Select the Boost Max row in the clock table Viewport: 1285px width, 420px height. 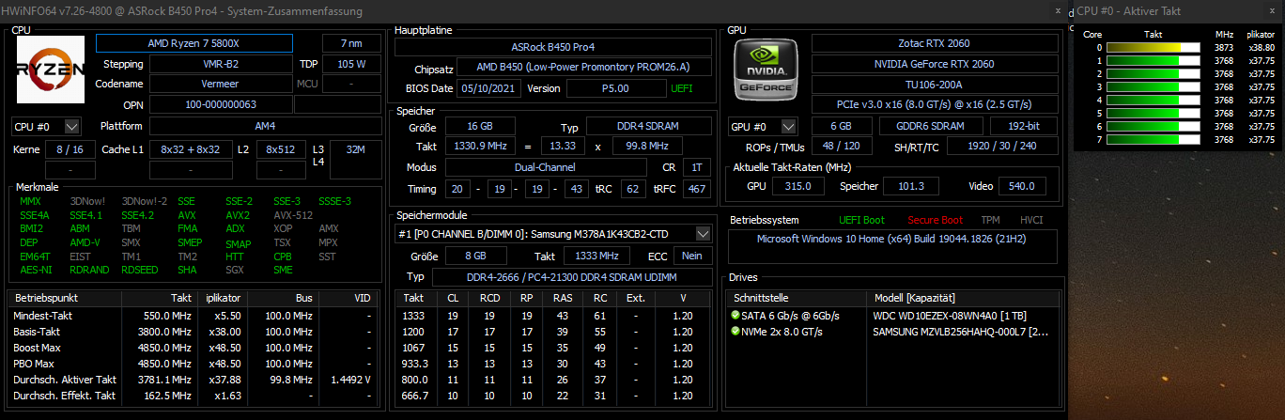tap(195, 348)
